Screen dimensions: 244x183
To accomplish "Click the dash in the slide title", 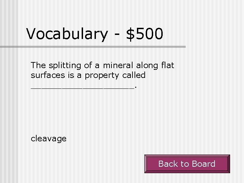I will [x=117, y=34].
